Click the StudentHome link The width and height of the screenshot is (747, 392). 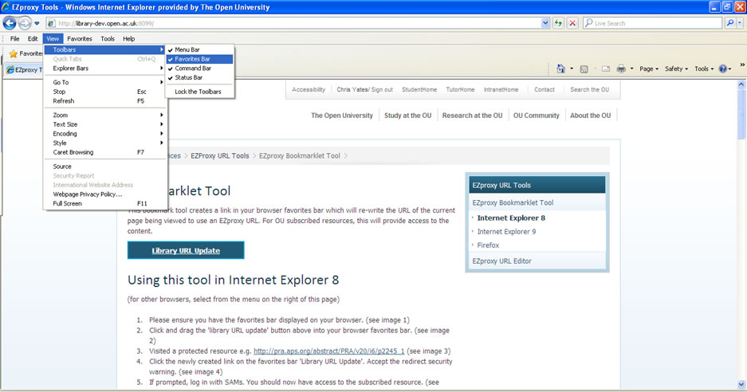click(x=419, y=89)
